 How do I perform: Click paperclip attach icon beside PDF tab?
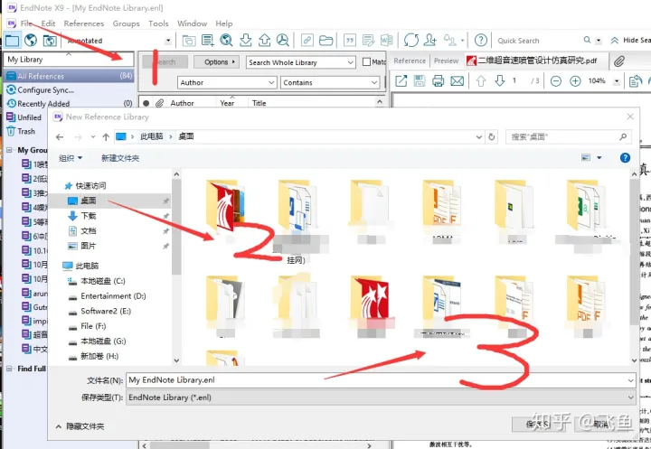[x=619, y=61]
